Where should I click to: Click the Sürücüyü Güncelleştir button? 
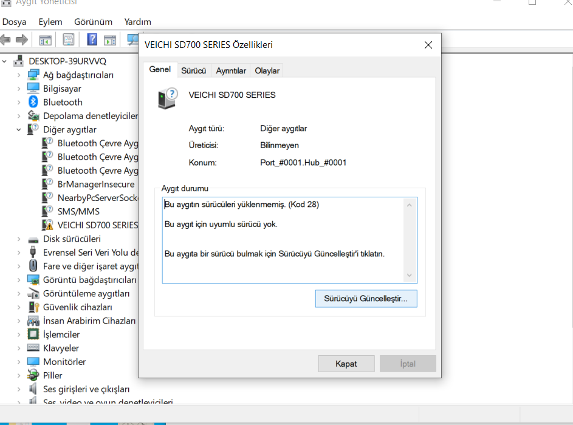coord(366,299)
